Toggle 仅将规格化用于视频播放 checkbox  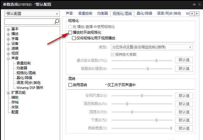(74, 38)
